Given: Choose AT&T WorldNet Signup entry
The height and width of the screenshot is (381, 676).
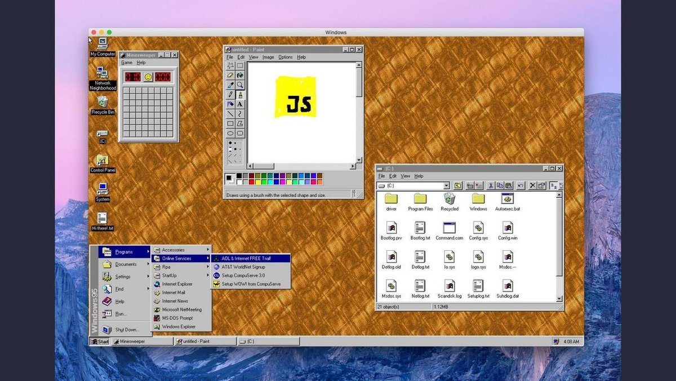Looking at the screenshot, I should point(251,267).
